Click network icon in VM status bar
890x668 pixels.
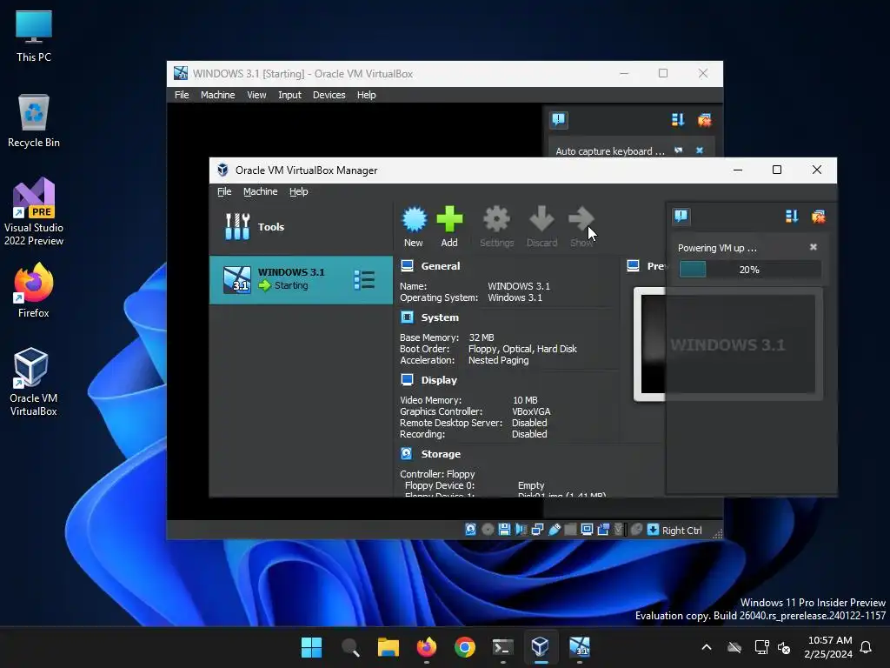(537, 530)
